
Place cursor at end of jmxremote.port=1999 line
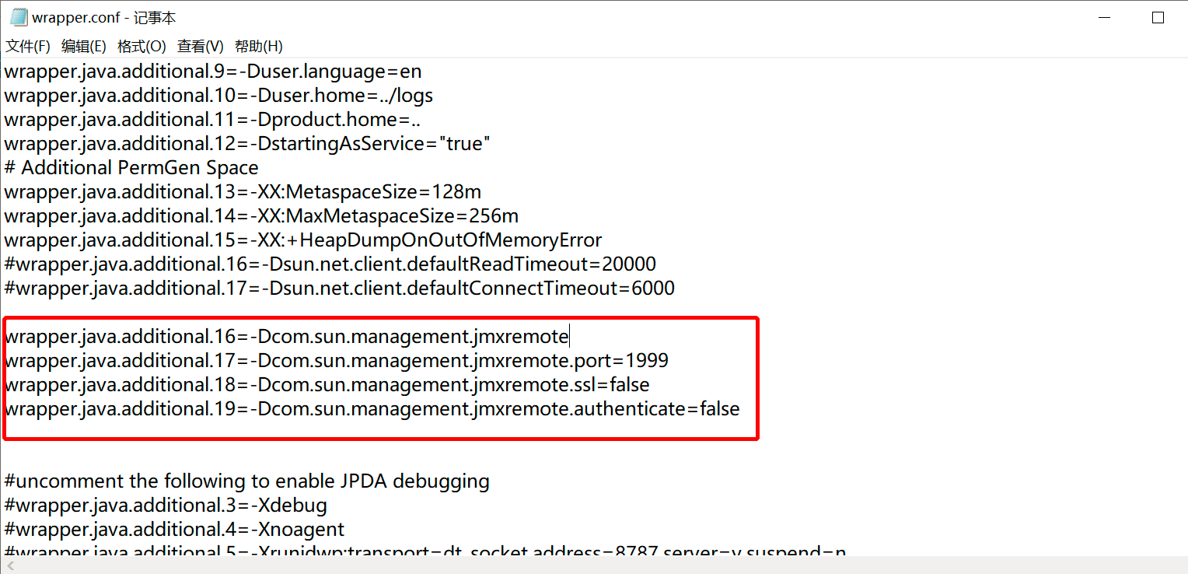(x=669, y=361)
